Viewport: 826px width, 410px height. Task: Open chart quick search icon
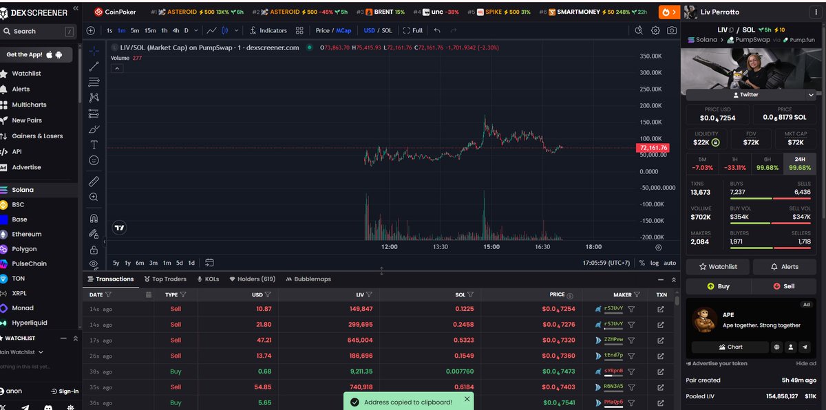click(639, 30)
